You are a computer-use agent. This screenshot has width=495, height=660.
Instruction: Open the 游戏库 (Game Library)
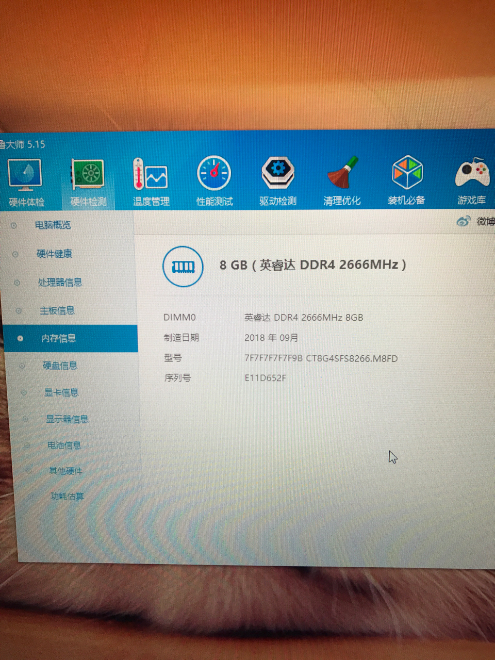click(472, 178)
